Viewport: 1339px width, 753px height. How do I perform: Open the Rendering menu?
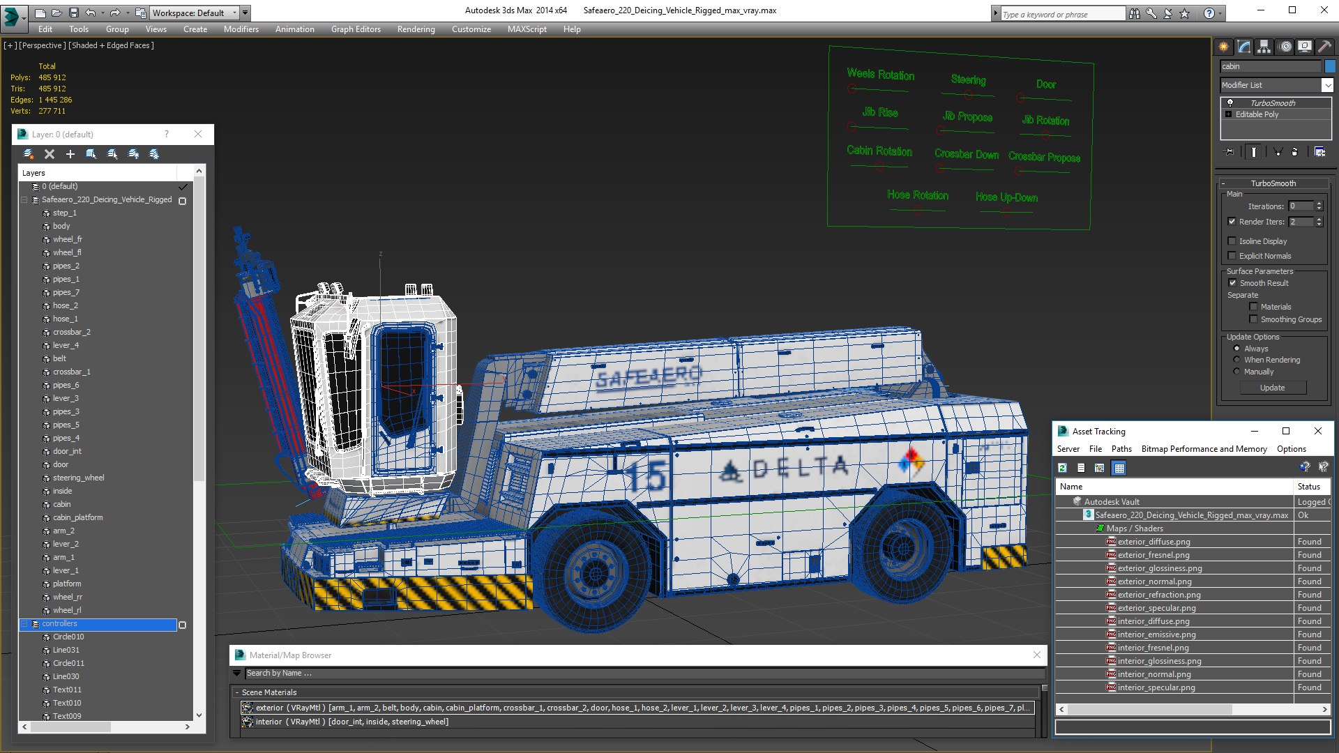[416, 29]
